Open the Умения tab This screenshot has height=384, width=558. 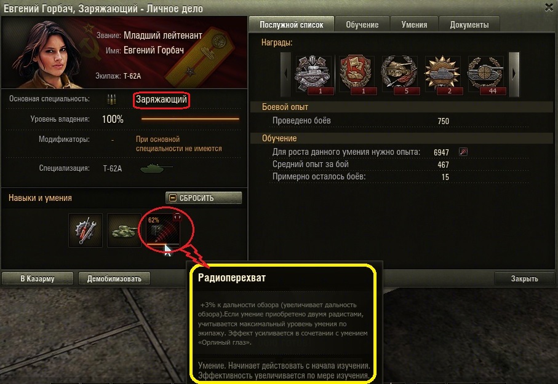pos(414,25)
